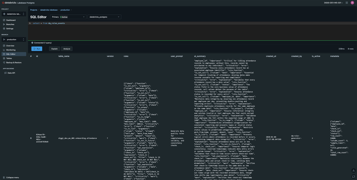Open the DIGGI-DEV-WS-001 workspace switcher

333,3
